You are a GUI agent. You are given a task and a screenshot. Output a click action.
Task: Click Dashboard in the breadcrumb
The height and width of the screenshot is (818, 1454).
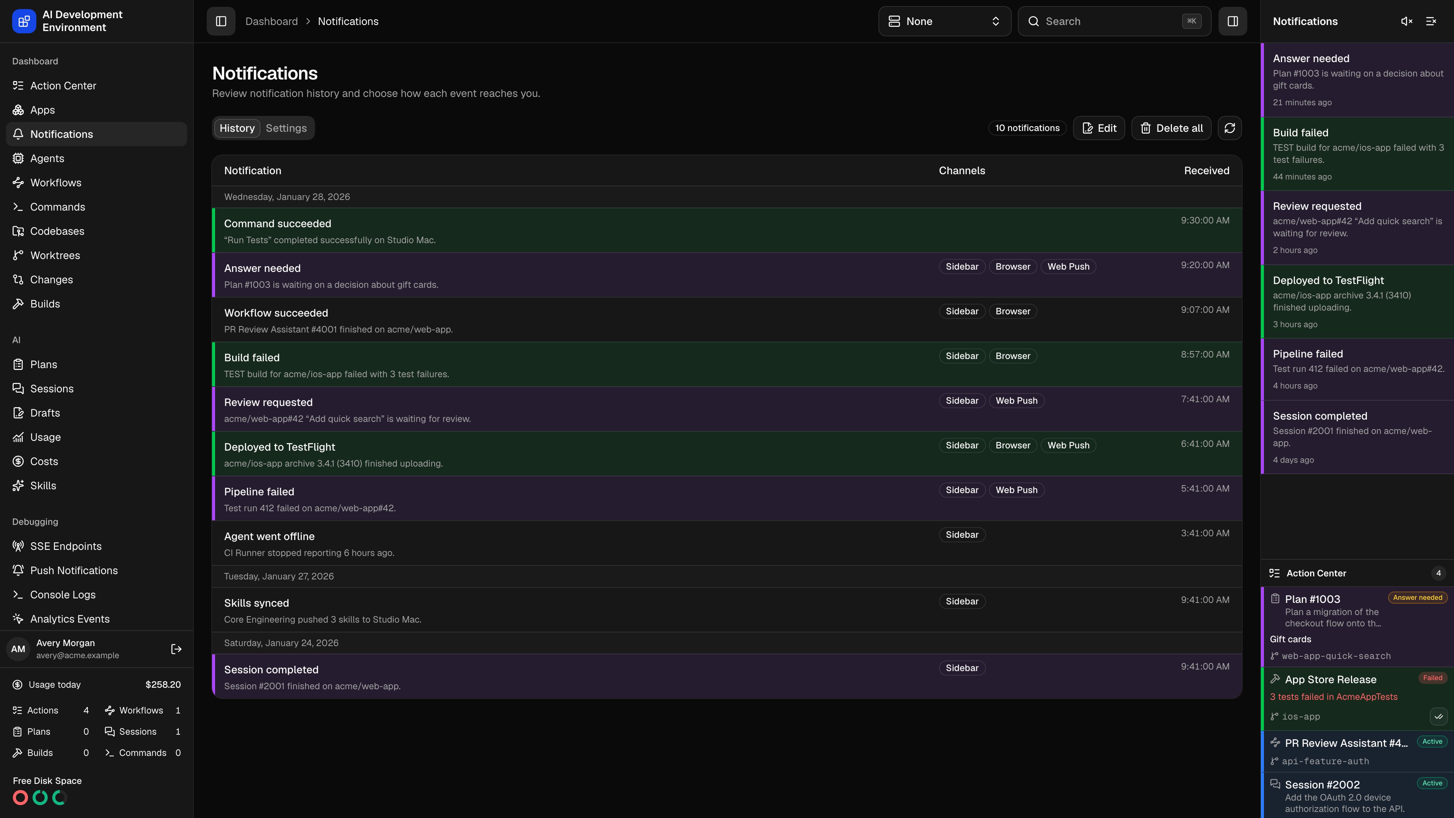point(271,22)
